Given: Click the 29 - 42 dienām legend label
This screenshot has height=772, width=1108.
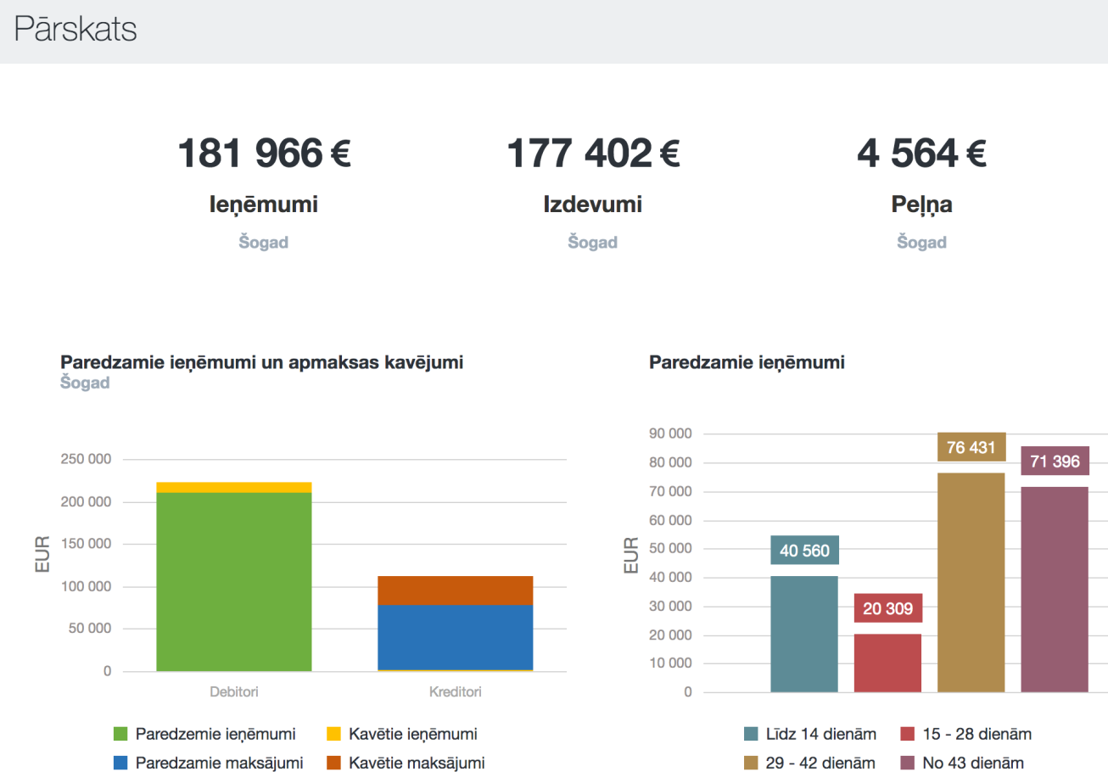Looking at the screenshot, I should pyautogui.click(x=820, y=762).
